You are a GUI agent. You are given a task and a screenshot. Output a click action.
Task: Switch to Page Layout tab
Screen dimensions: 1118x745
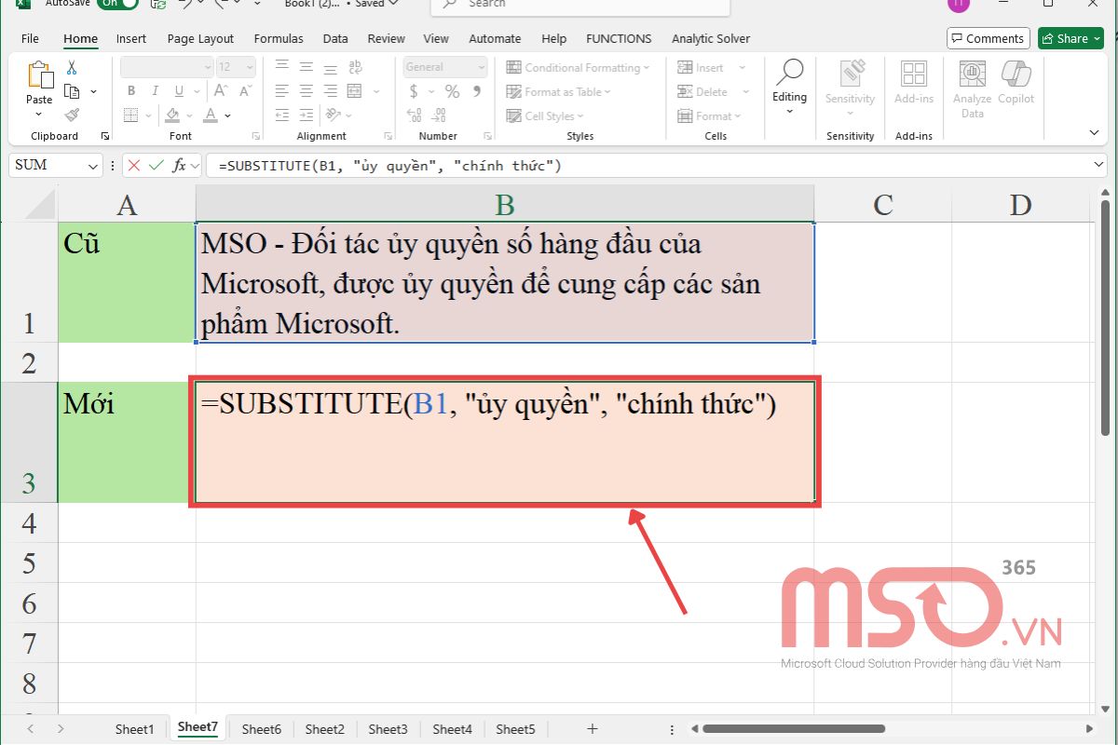(200, 38)
